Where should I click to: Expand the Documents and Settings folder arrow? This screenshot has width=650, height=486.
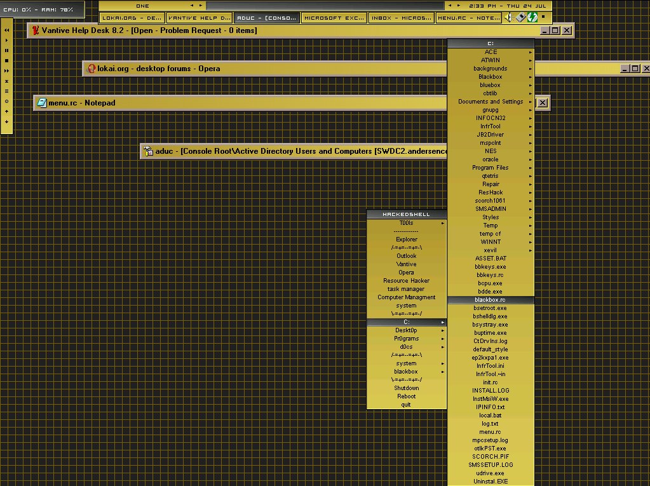[x=530, y=102]
